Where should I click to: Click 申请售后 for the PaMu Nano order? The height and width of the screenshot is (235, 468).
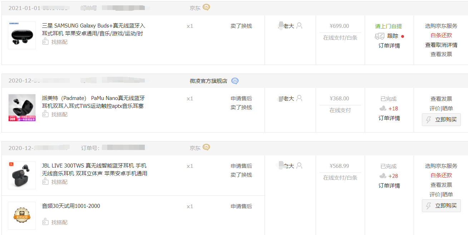[x=241, y=99]
